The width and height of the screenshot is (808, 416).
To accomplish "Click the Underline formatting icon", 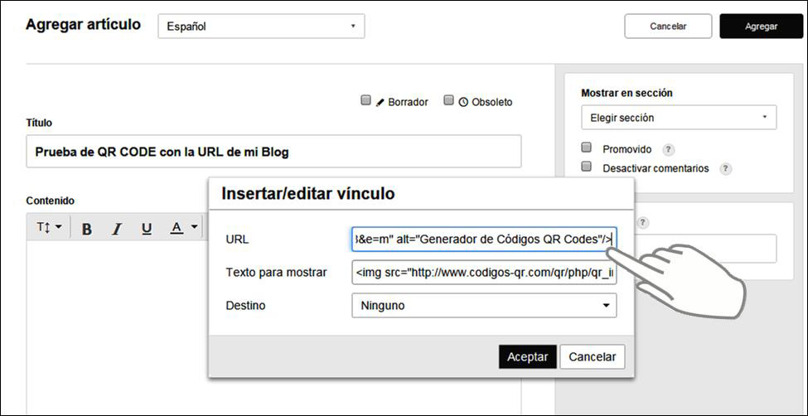I will [147, 229].
